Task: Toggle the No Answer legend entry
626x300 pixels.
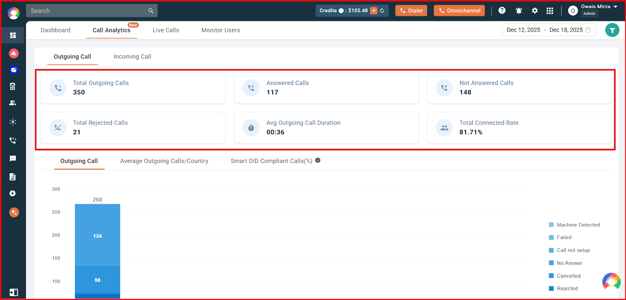Action: pos(566,263)
